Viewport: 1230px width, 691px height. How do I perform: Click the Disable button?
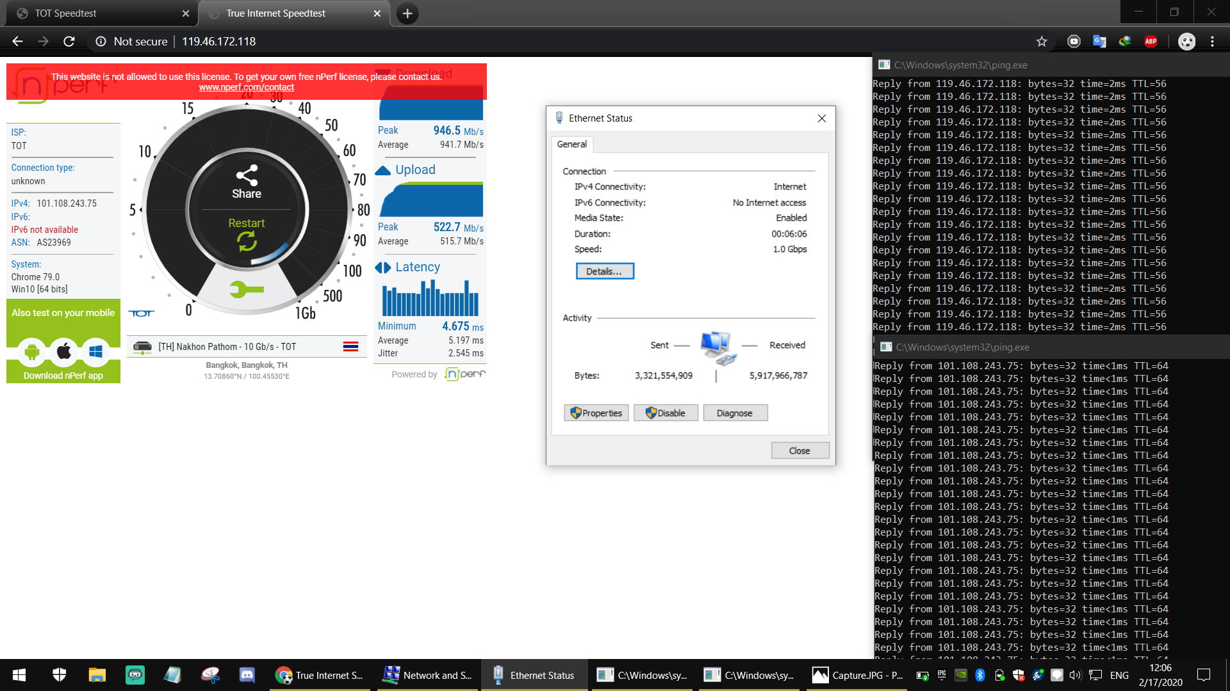(666, 413)
